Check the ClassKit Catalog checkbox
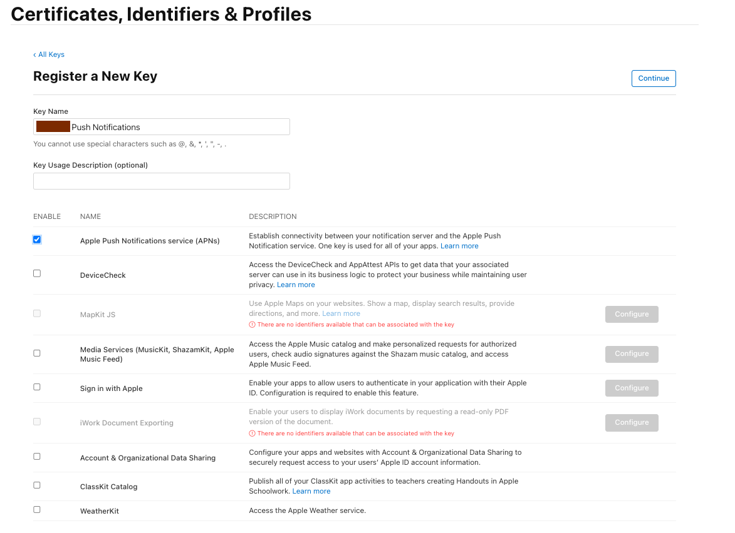The image size is (735, 533). (37, 485)
